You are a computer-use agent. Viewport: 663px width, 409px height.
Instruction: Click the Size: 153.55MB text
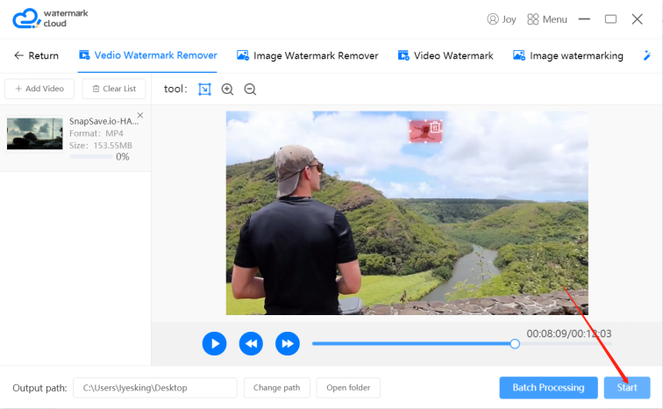click(x=101, y=146)
